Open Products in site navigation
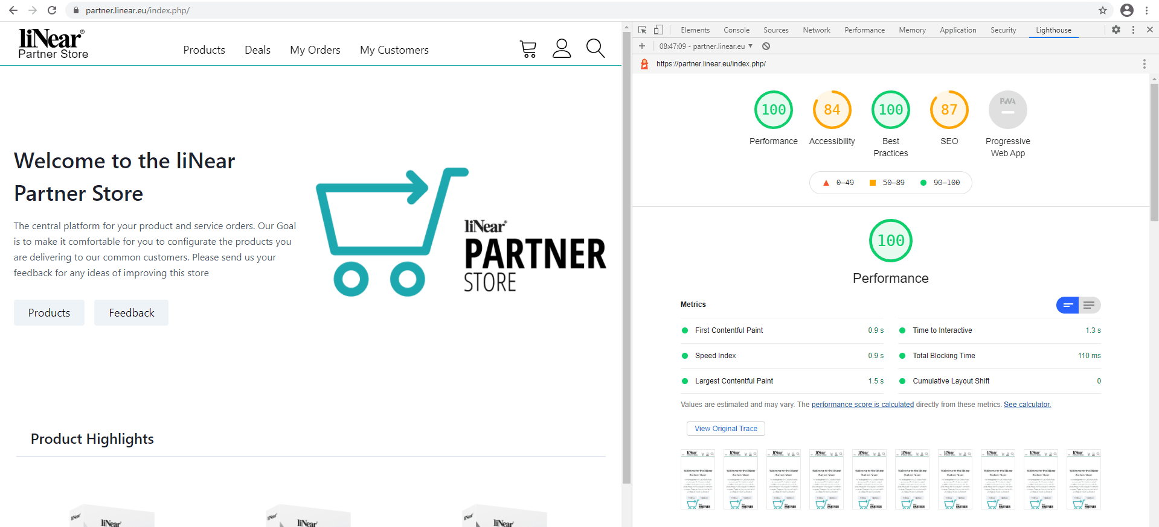Image resolution: width=1159 pixels, height=527 pixels. click(204, 50)
